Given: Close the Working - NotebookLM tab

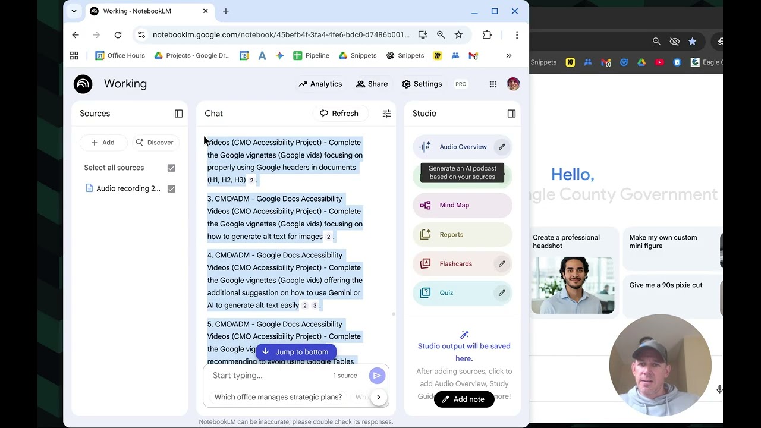Looking at the screenshot, I should pos(206,11).
